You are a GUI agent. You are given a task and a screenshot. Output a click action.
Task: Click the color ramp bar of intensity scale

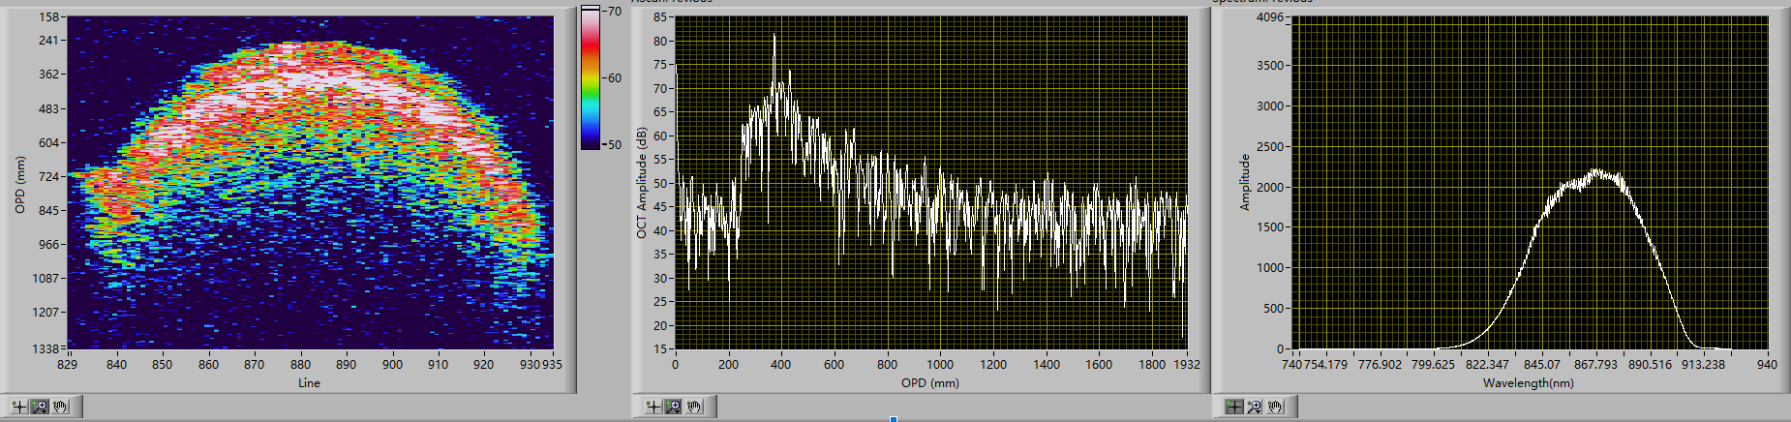click(590, 77)
